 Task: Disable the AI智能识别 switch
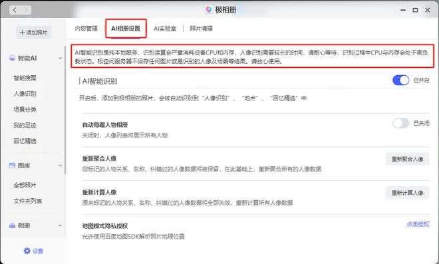(400, 80)
